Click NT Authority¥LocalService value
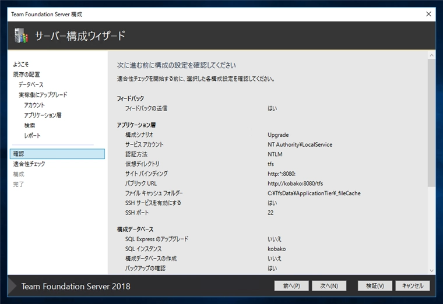This screenshot has height=304, width=443. coord(300,144)
